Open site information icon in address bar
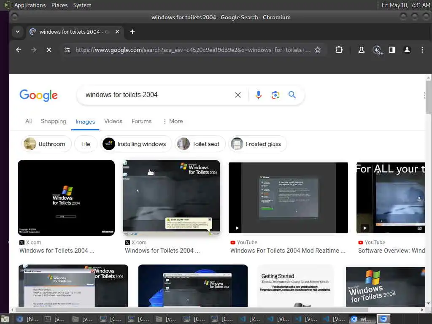 [x=67, y=50]
